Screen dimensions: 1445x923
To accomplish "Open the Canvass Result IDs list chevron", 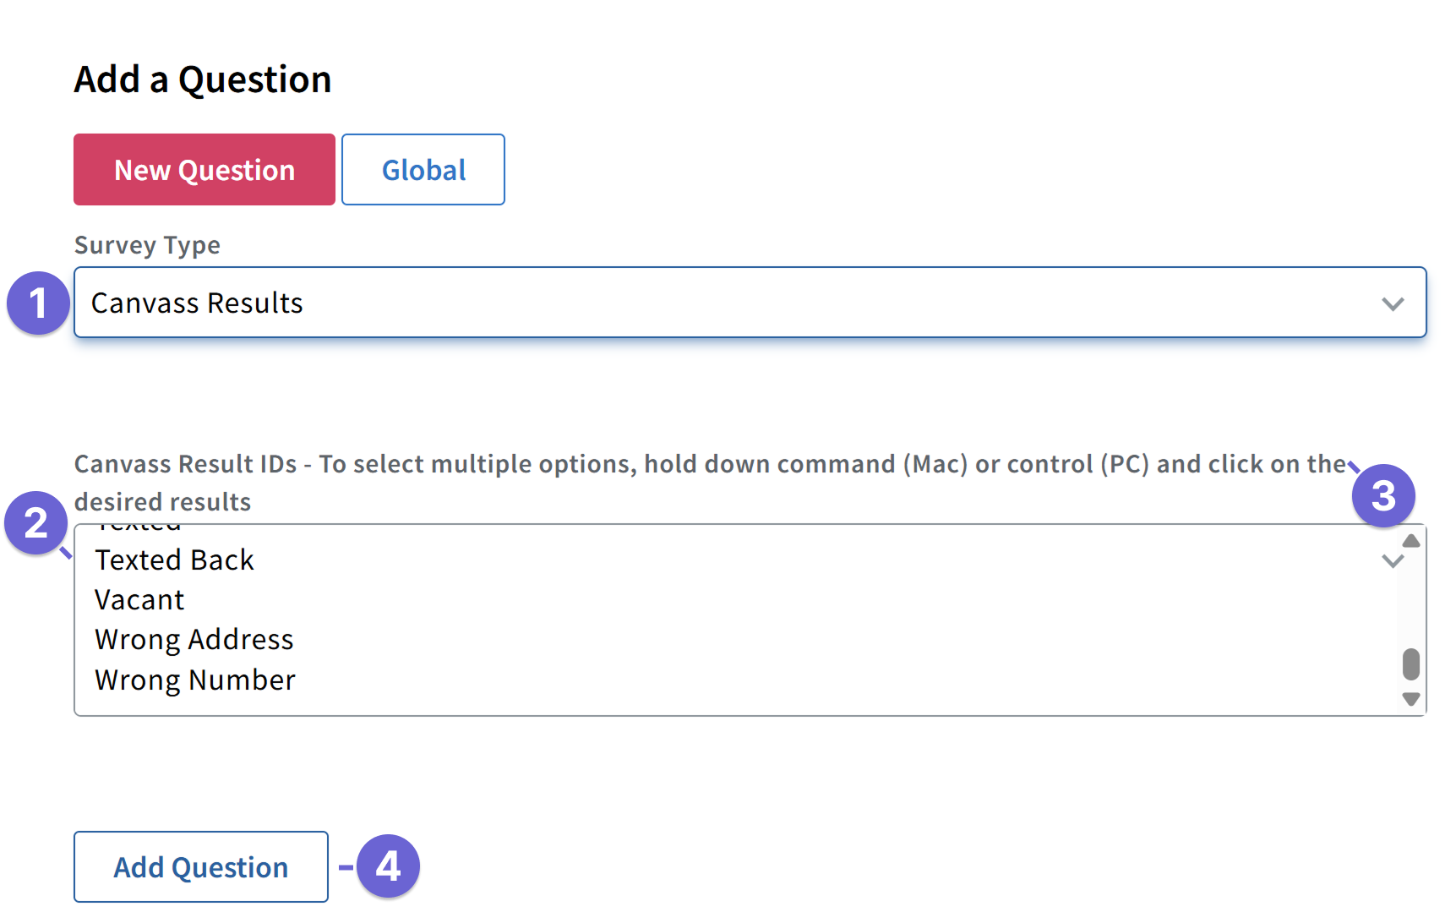I will 1392,560.
